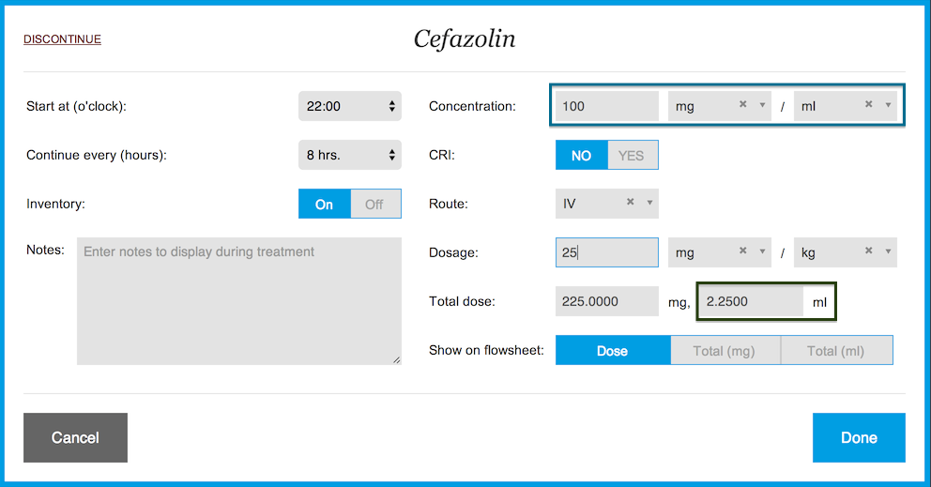Image resolution: width=931 pixels, height=487 pixels.
Task: Show Total (mg) on flowsheet
Action: click(725, 351)
